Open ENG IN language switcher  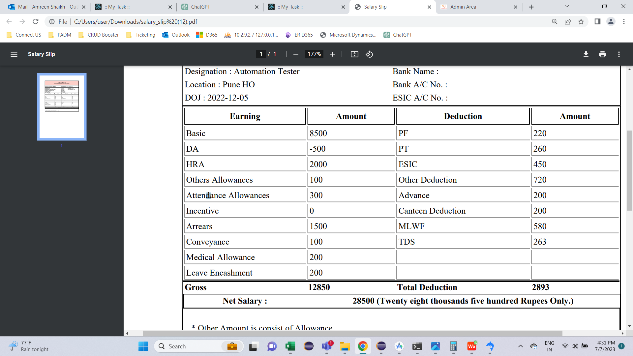[549, 346]
